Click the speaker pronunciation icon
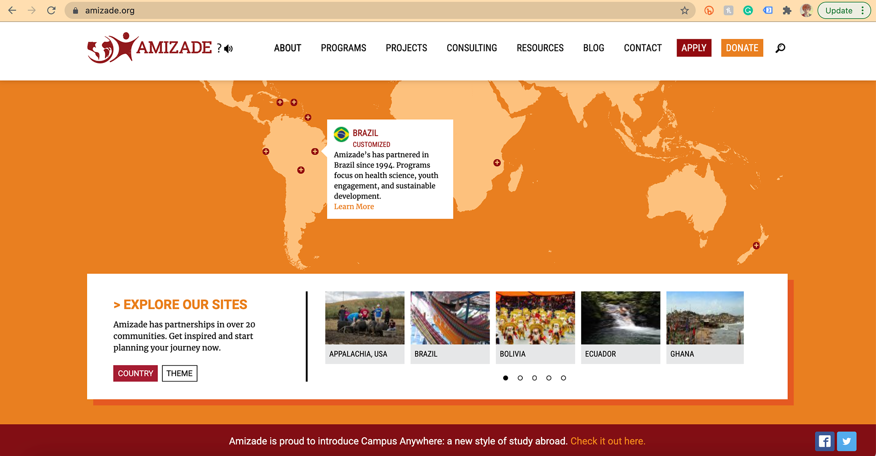 click(x=229, y=48)
